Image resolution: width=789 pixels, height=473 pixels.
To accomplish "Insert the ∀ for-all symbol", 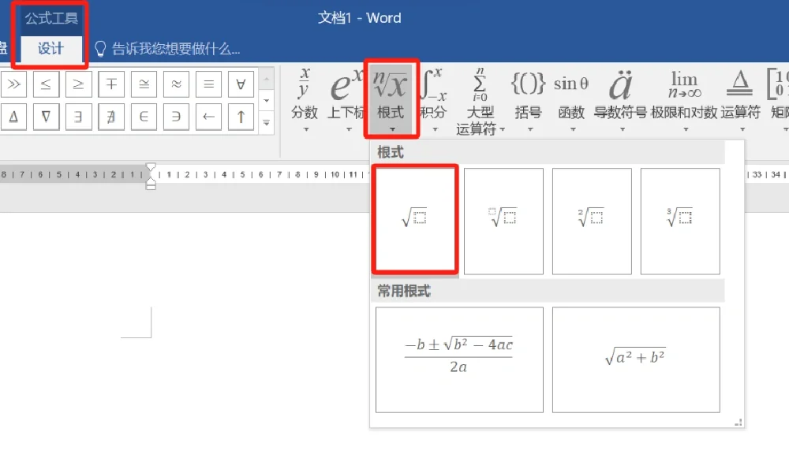I will pyautogui.click(x=240, y=84).
